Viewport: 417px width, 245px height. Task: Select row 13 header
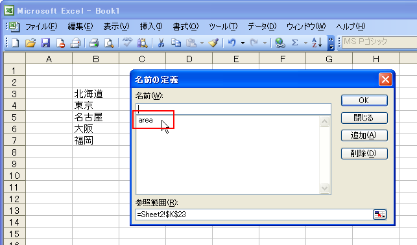pos(14,211)
